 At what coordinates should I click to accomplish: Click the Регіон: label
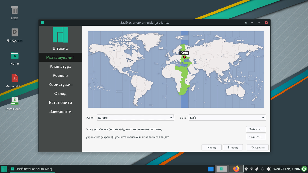pyautogui.click(x=91, y=118)
